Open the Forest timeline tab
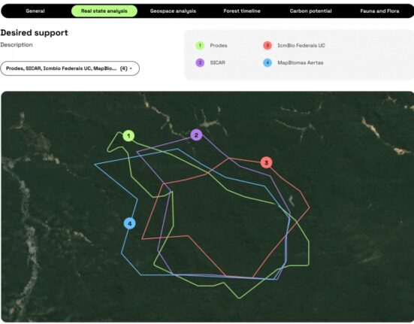This screenshot has height=324, width=414. tap(242, 11)
